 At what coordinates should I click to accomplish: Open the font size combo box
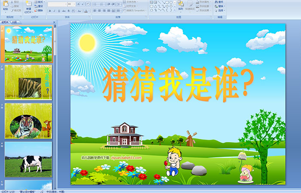[71, 4]
